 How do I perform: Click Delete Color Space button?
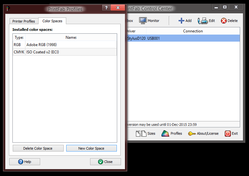[38, 148]
